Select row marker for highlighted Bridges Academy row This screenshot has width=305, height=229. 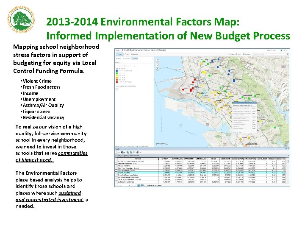pyautogui.click(x=116, y=173)
